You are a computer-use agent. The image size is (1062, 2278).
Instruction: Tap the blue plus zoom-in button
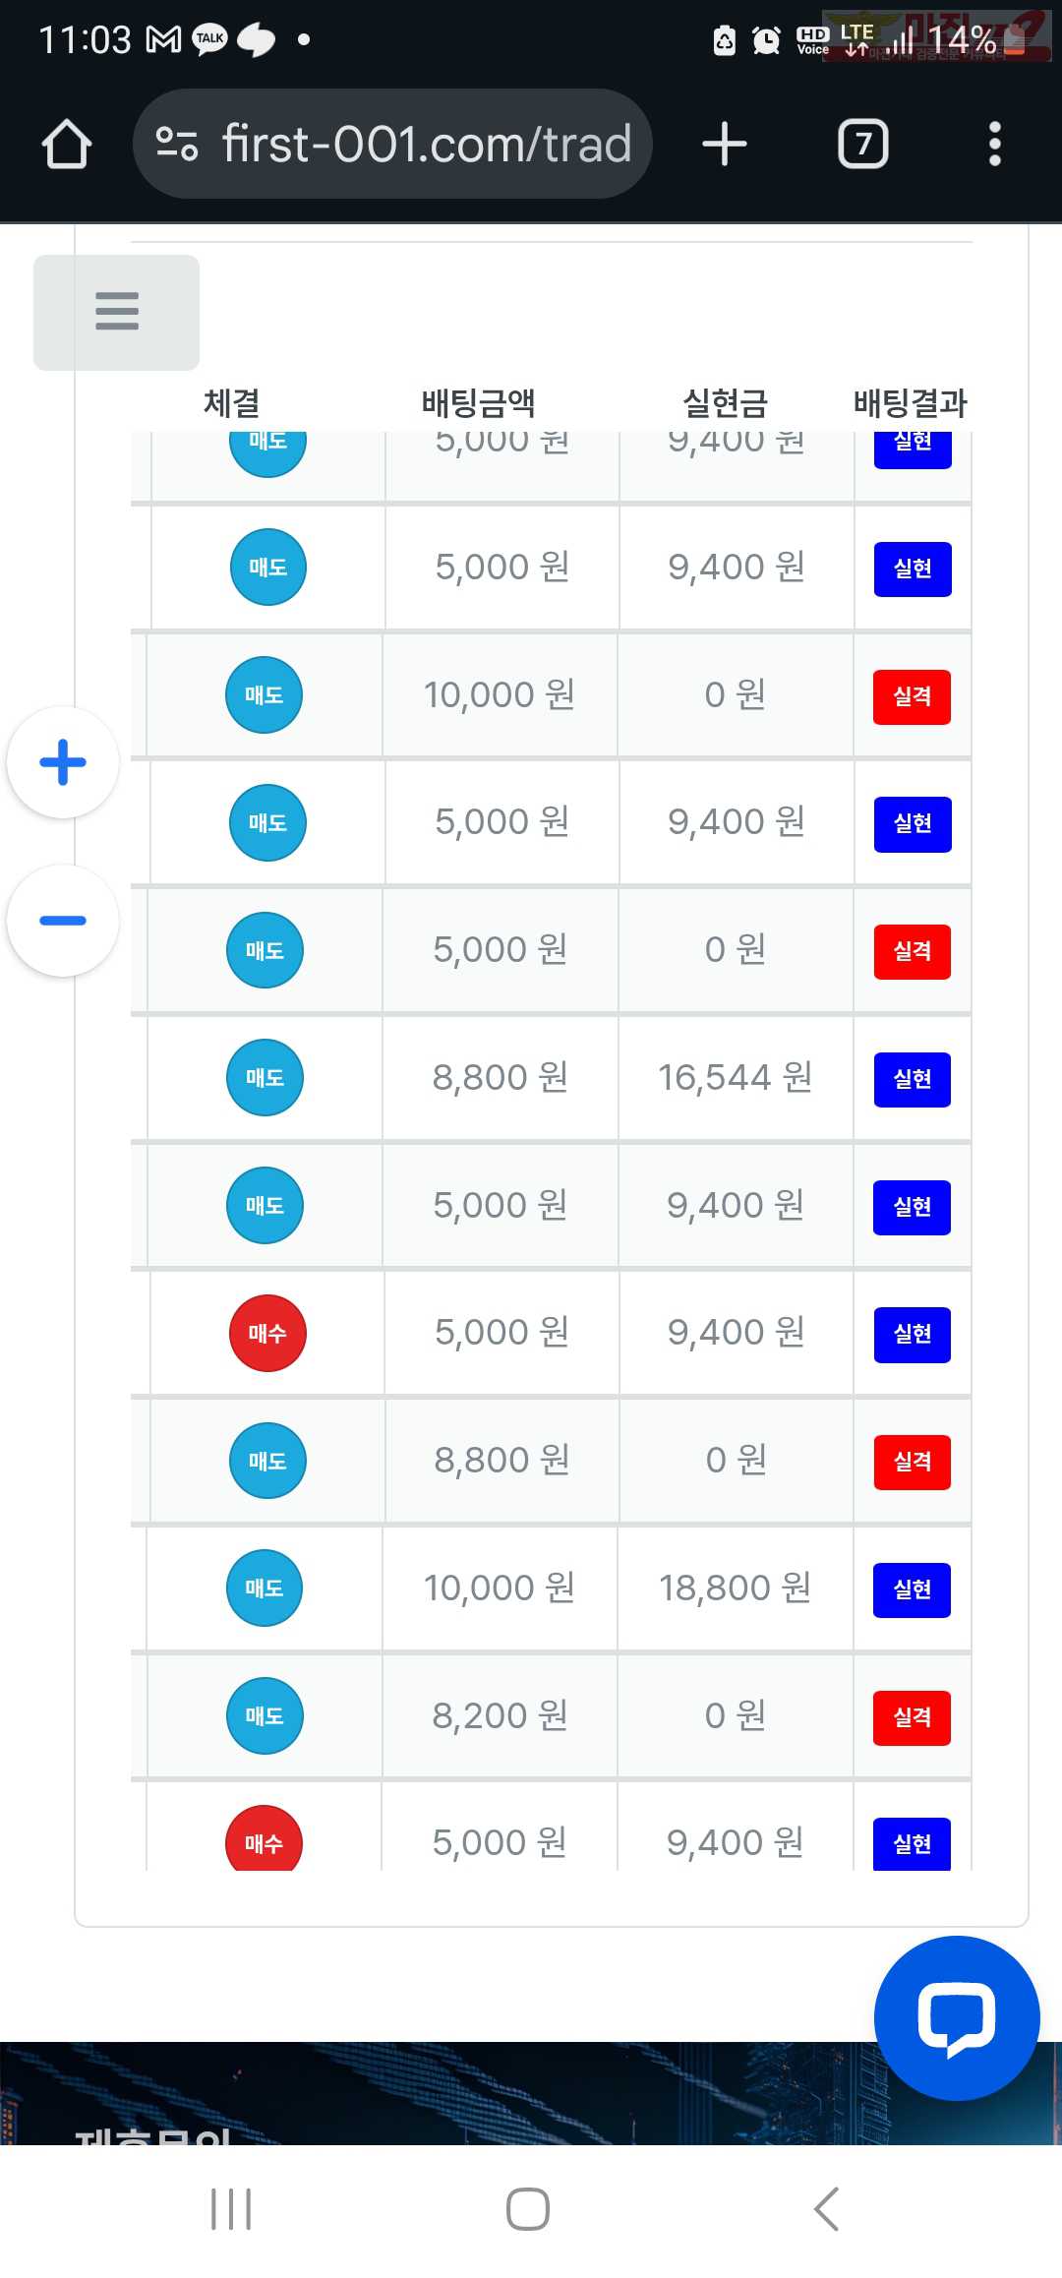(x=63, y=762)
